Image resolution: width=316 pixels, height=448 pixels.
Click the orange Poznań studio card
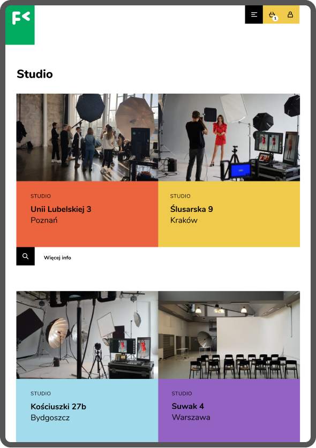click(x=87, y=214)
